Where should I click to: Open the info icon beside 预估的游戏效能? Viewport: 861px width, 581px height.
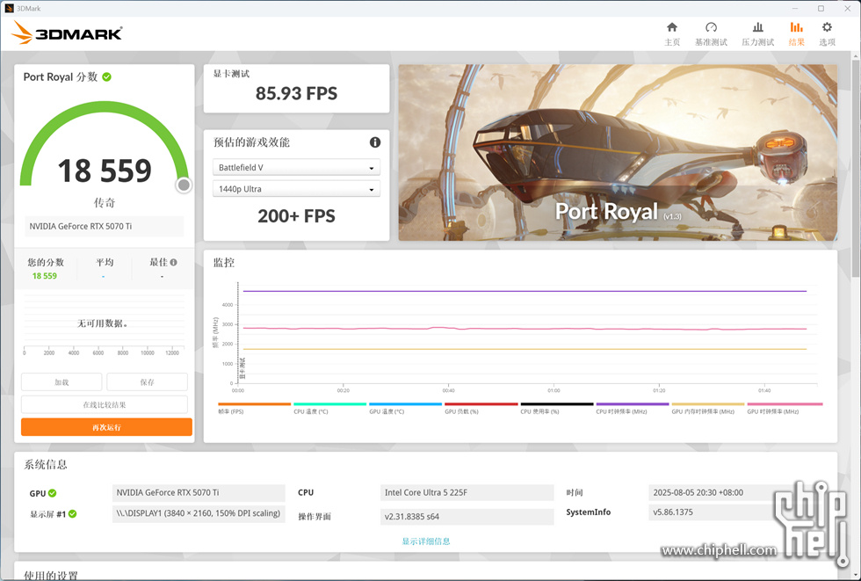(x=375, y=142)
